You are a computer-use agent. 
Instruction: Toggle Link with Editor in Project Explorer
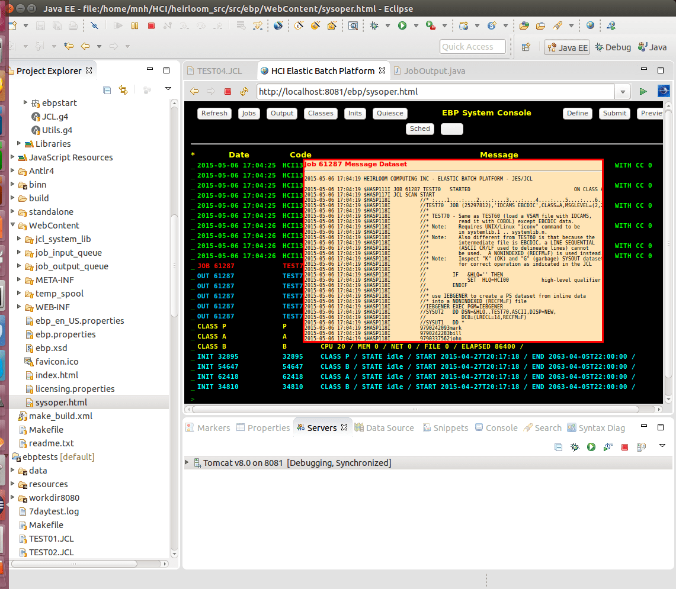tap(123, 90)
